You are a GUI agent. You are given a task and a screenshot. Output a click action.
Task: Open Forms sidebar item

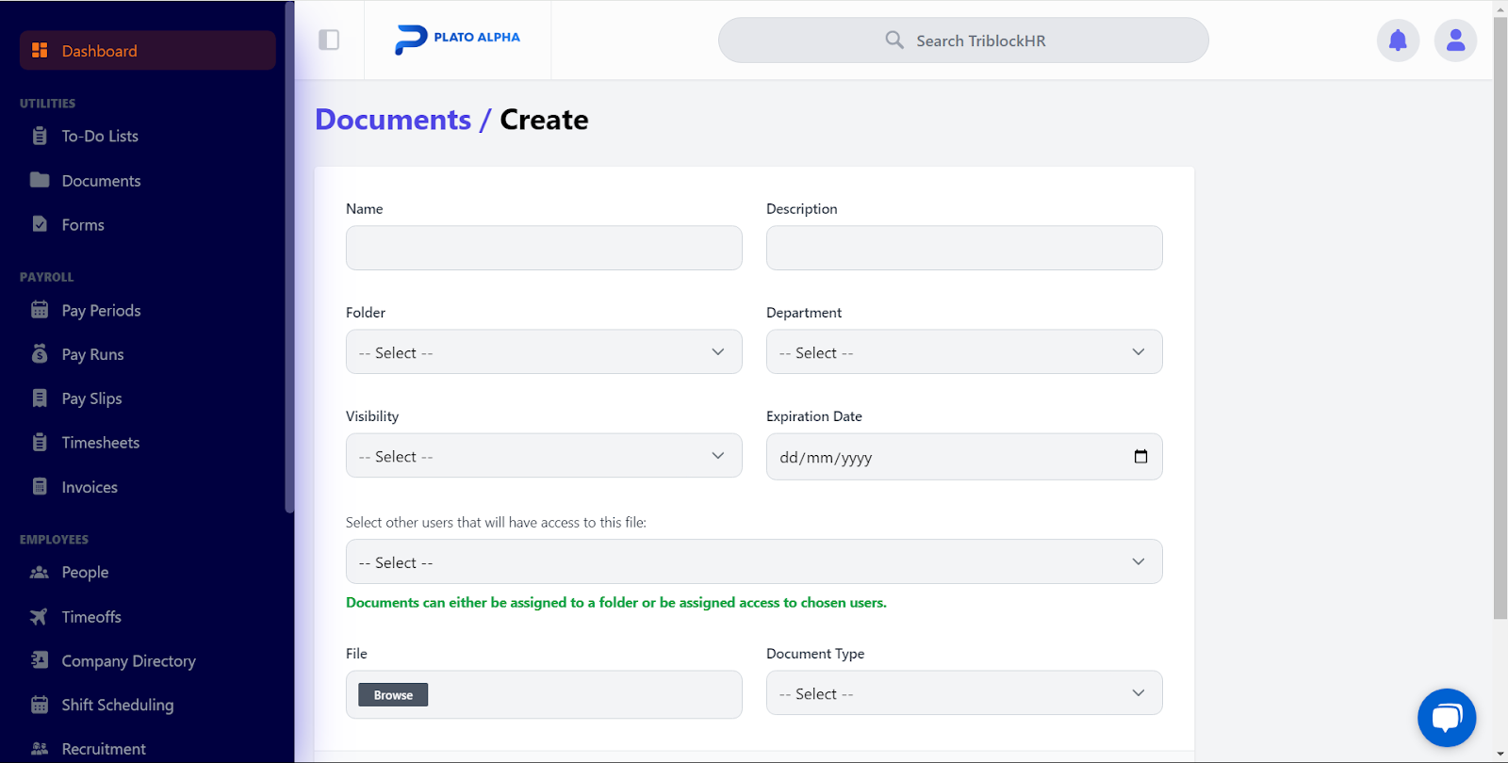coord(83,224)
